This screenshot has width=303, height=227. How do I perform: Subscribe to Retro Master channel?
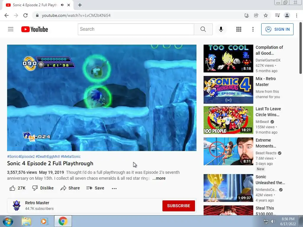[x=178, y=206]
